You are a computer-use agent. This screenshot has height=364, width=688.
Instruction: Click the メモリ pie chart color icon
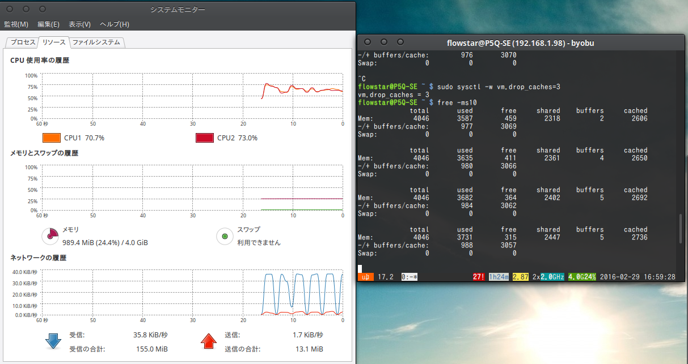[50, 235]
